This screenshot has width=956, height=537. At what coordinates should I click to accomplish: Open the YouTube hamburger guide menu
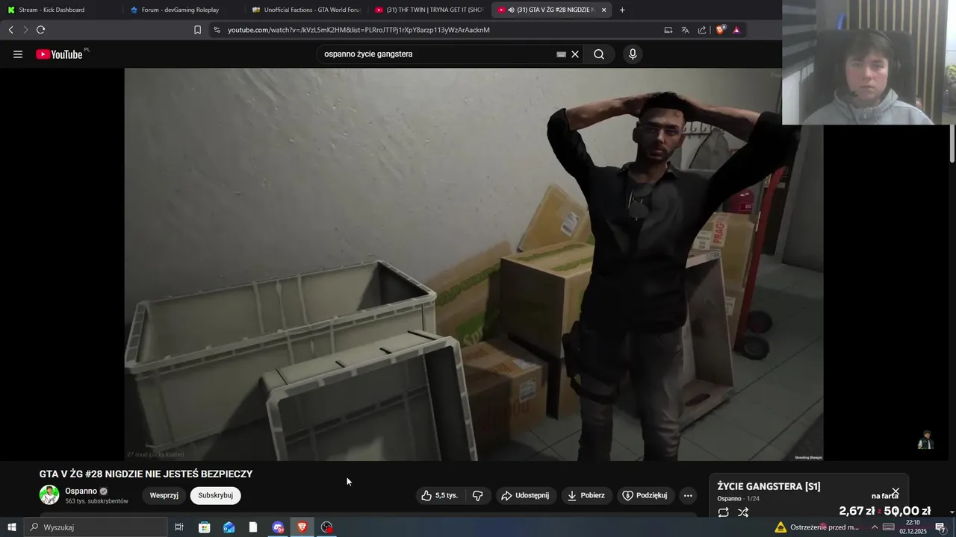tap(18, 54)
